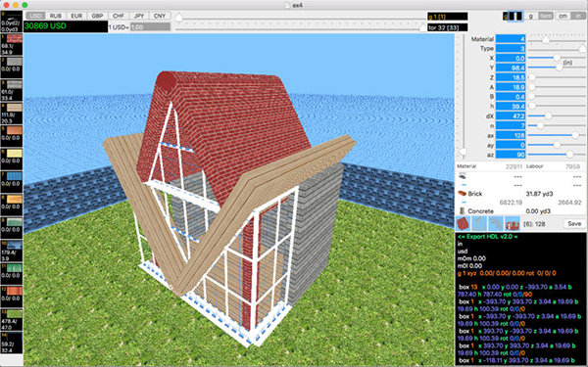The height and width of the screenshot is (367, 588).
Task: Select the 'item' mode segment
Action: point(546,16)
